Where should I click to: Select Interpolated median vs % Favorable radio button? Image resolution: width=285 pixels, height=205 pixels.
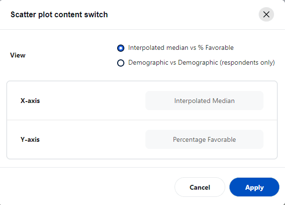point(121,48)
